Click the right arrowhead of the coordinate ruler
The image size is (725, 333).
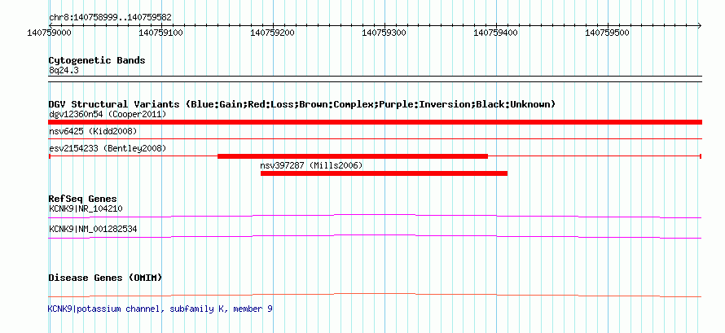(699, 25)
